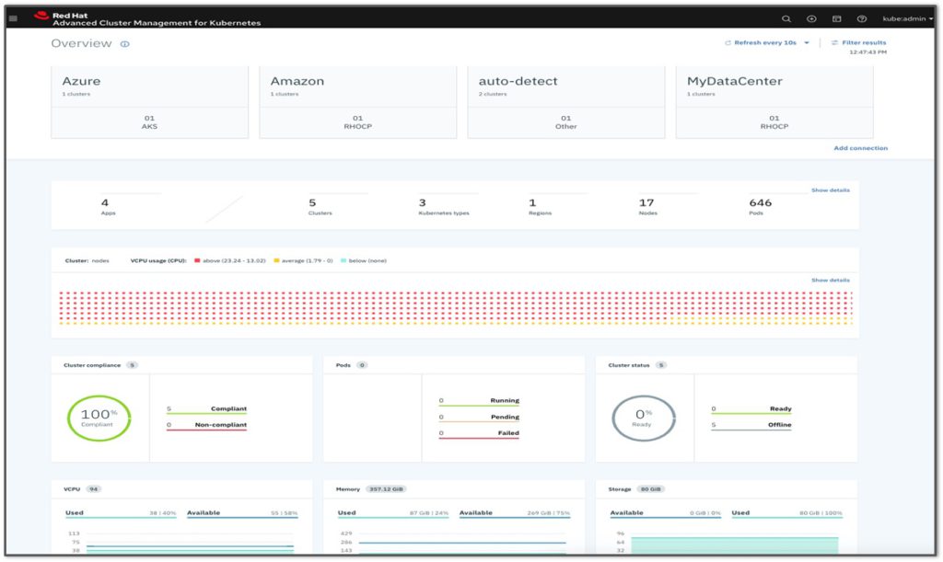Click 01 RHOCP under MyDataCenter

774,122
